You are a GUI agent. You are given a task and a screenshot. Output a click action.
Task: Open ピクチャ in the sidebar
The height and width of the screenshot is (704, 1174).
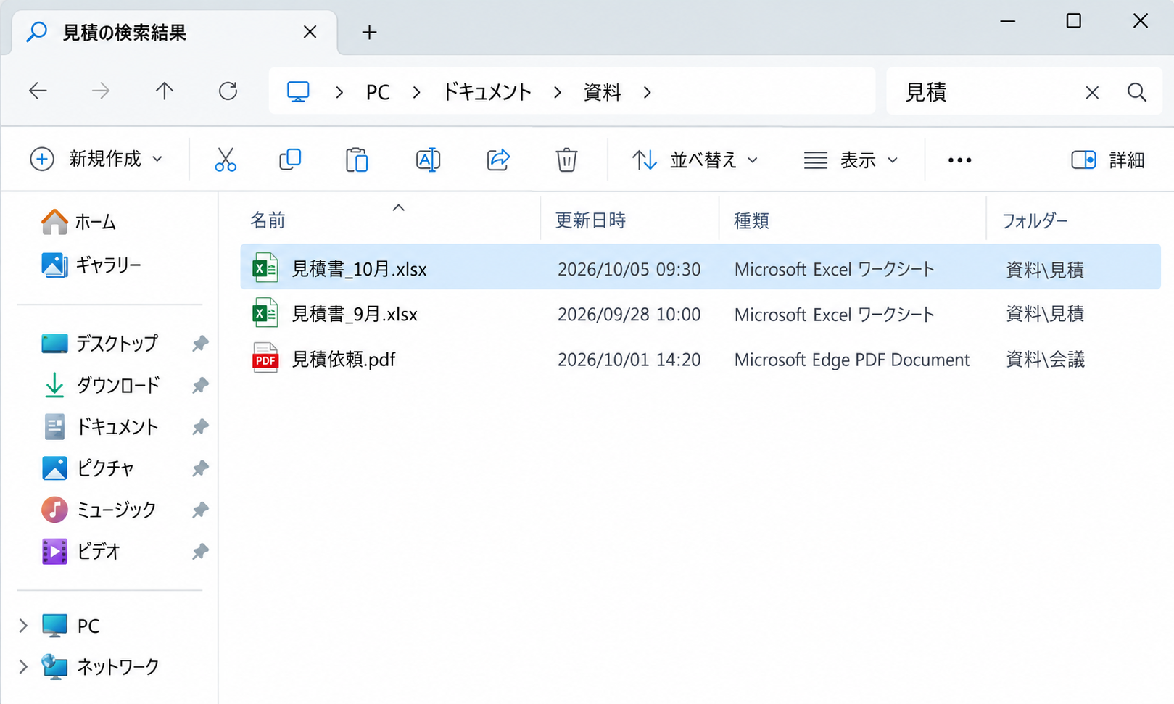coord(88,468)
